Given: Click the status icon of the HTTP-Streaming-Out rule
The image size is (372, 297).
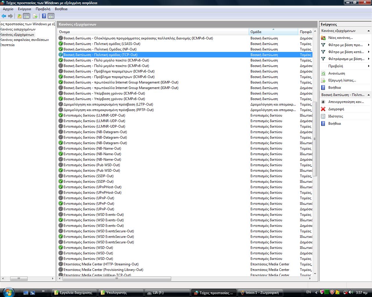Looking at the screenshot, I should coord(61,264).
